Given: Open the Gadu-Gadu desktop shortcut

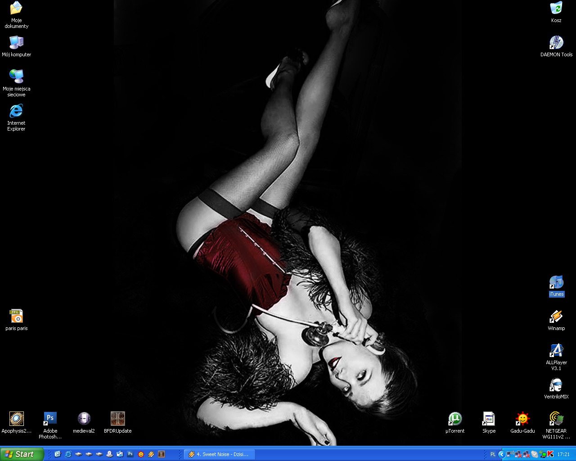Looking at the screenshot, I should pyautogui.click(x=522, y=419).
